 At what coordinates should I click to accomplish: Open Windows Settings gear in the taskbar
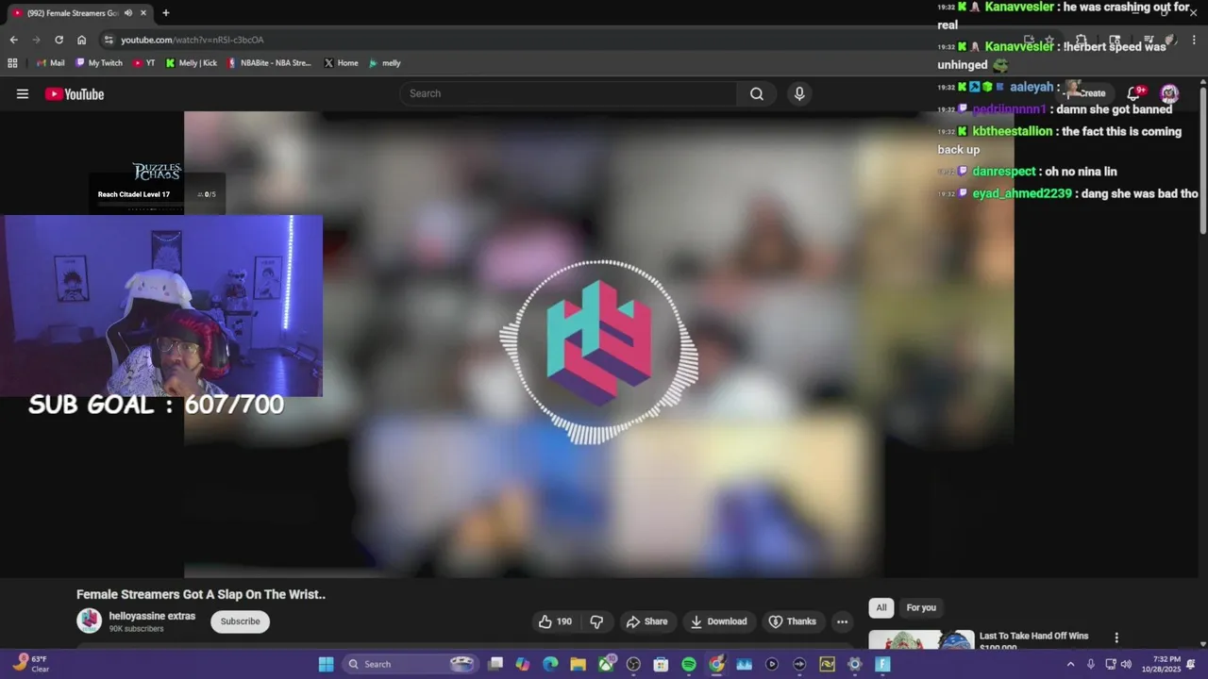(x=855, y=664)
